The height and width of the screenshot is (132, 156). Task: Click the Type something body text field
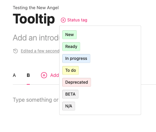coord(36,100)
